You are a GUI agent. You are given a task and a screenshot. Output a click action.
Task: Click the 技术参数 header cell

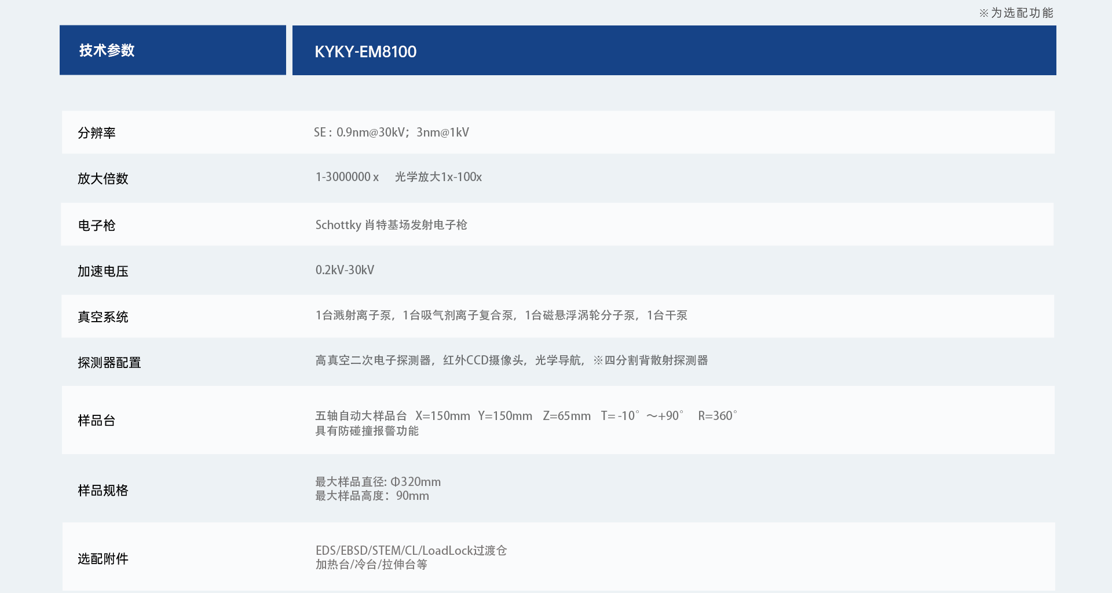pyautogui.click(x=173, y=50)
